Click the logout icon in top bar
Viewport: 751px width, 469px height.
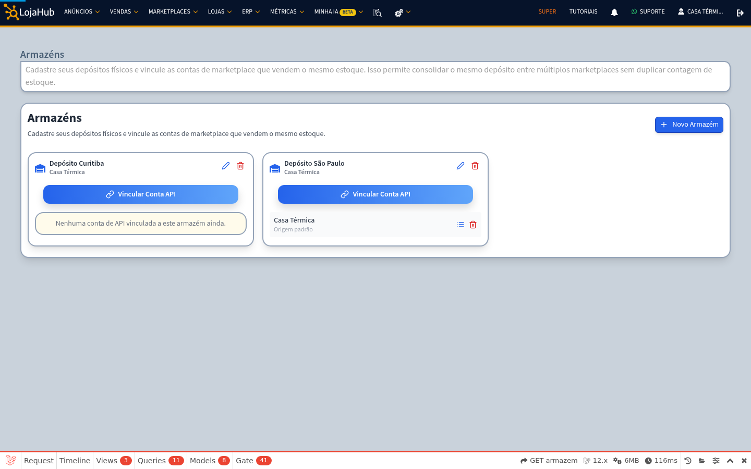(x=740, y=13)
